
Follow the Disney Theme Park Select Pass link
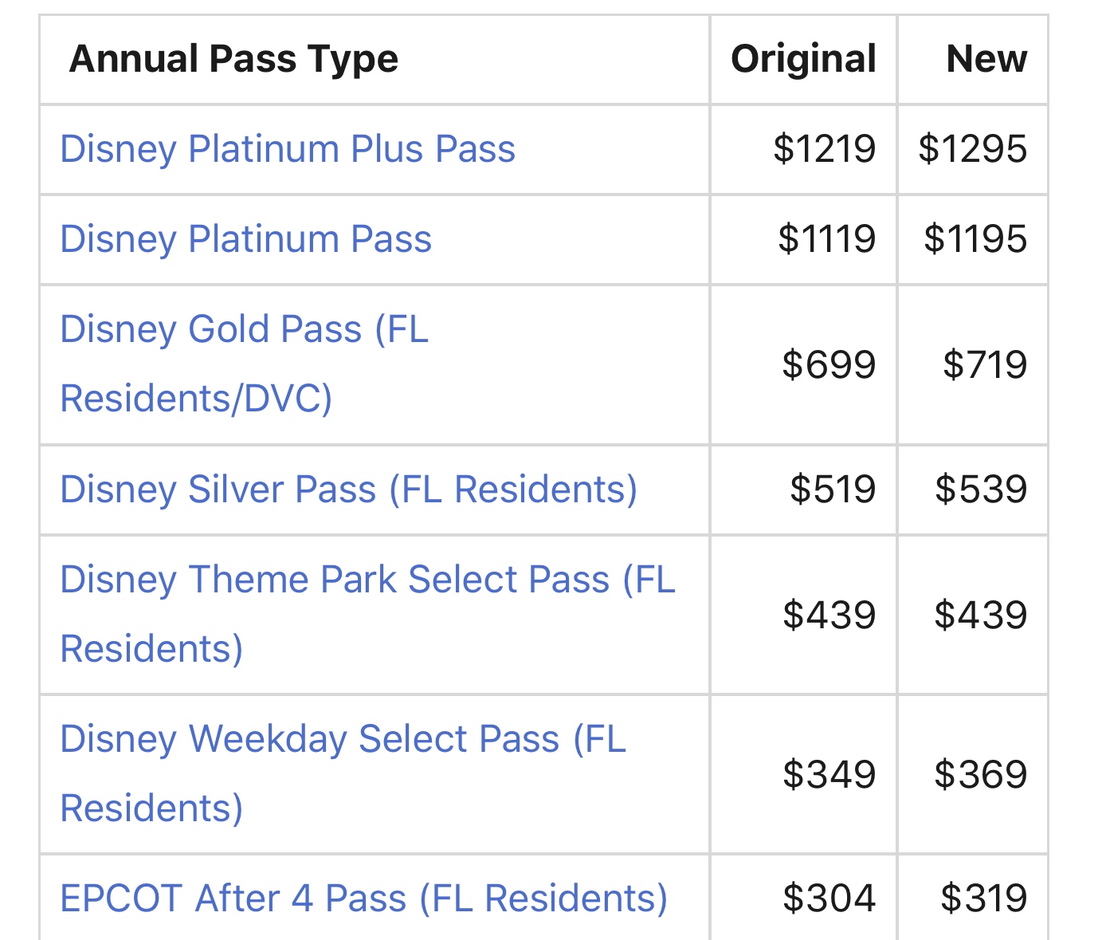367,580
